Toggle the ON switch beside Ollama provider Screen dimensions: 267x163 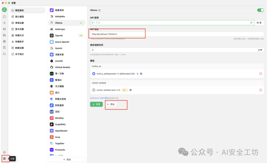click(81, 23)
